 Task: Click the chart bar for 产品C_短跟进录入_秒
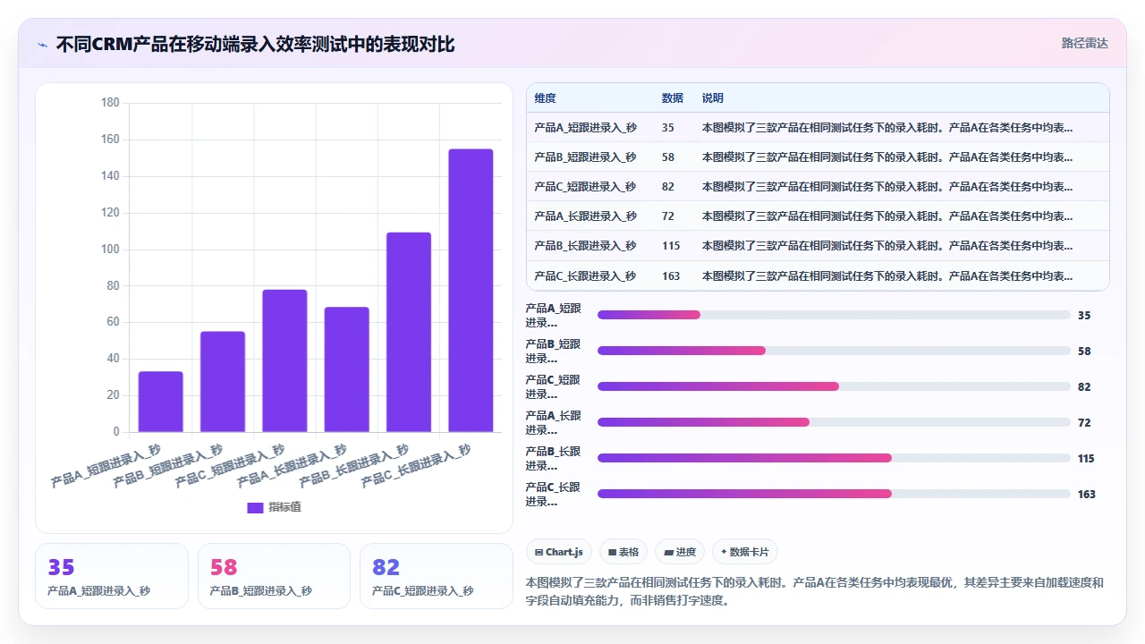tap(284, 360)
